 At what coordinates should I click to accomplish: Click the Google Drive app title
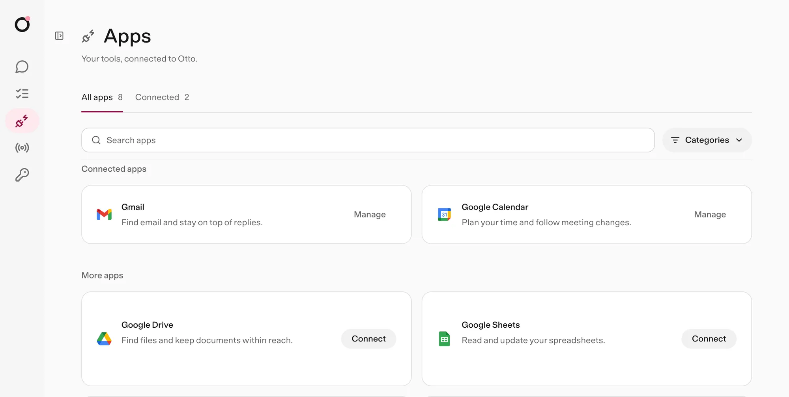tap(147, 325)
